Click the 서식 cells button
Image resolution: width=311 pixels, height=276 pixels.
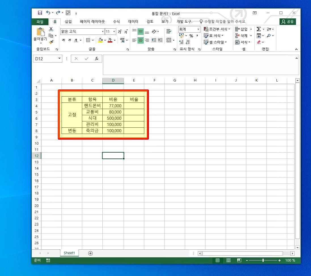pos(243,42)
